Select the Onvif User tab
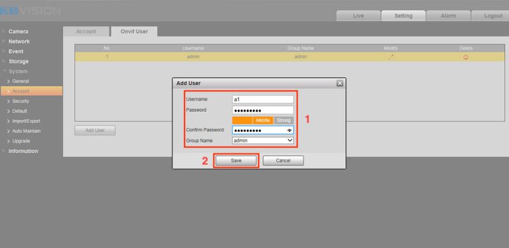The image size is (509, 248). (x=134, y=32)
